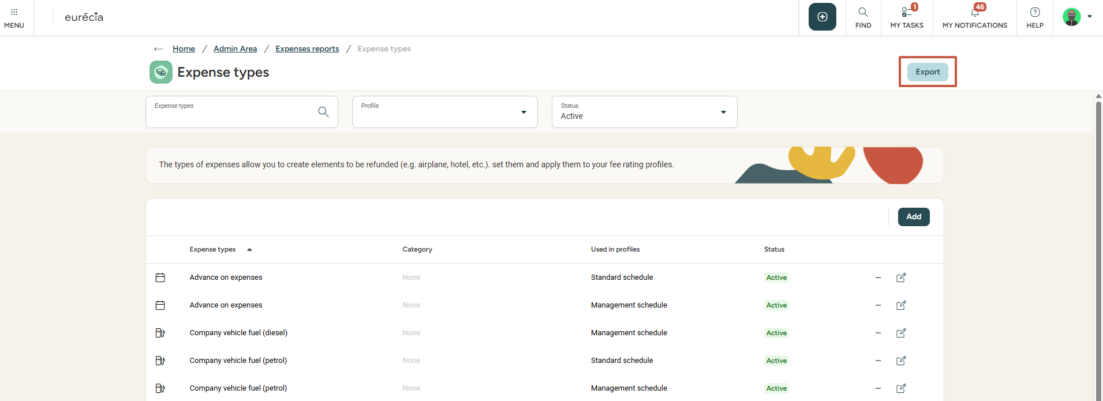Click the back arrow beside Home breadcrumb
Viewport: 1103px width, 401px height.
(158, 49)
